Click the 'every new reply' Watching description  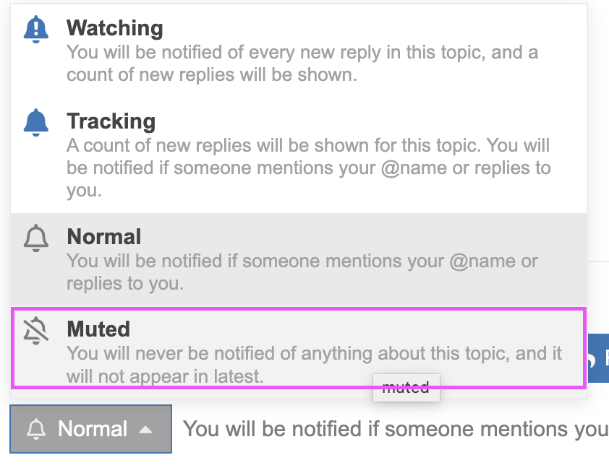(302, 64)
